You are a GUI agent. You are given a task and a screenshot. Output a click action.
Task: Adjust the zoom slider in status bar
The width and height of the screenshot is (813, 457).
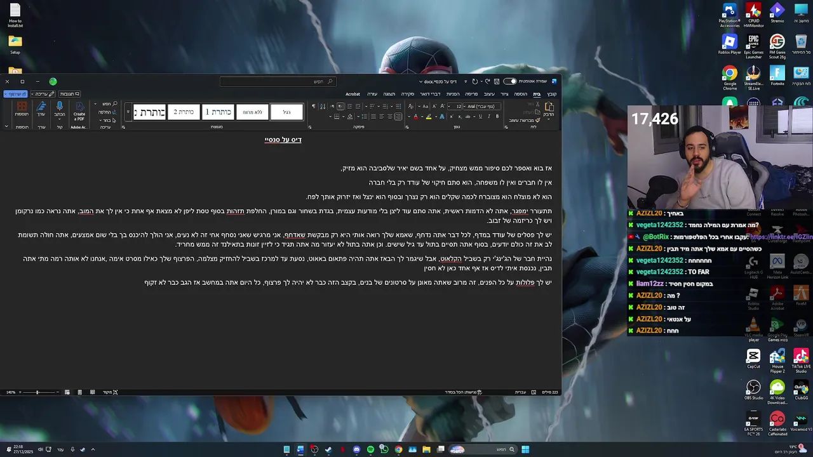click(37, 392)
